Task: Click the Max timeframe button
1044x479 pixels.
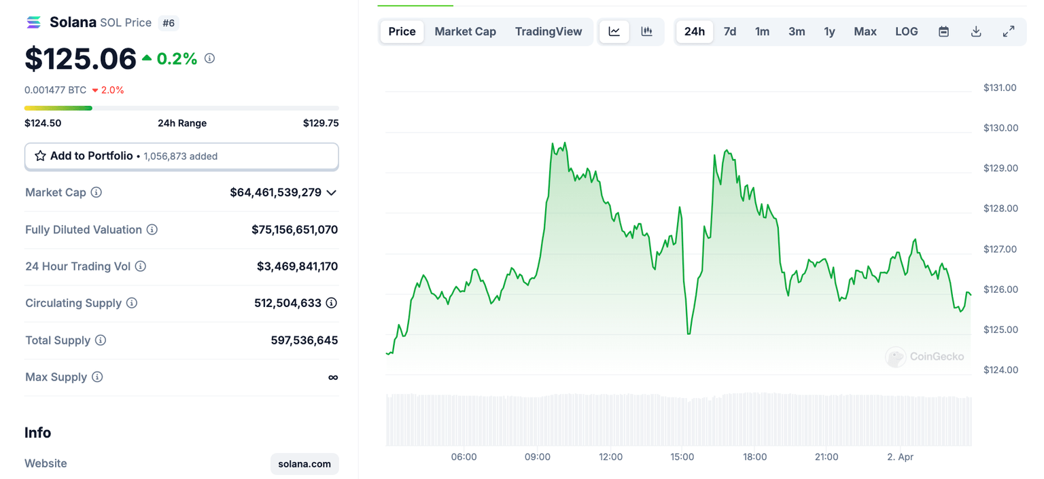Action: 865,31
